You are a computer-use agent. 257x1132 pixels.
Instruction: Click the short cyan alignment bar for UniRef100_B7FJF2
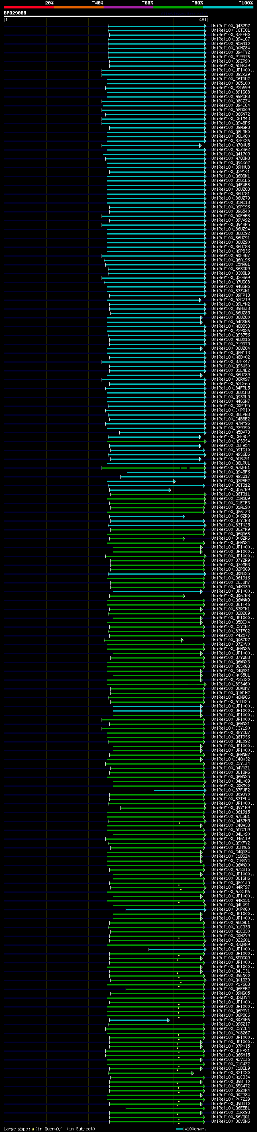click(179, 790)
